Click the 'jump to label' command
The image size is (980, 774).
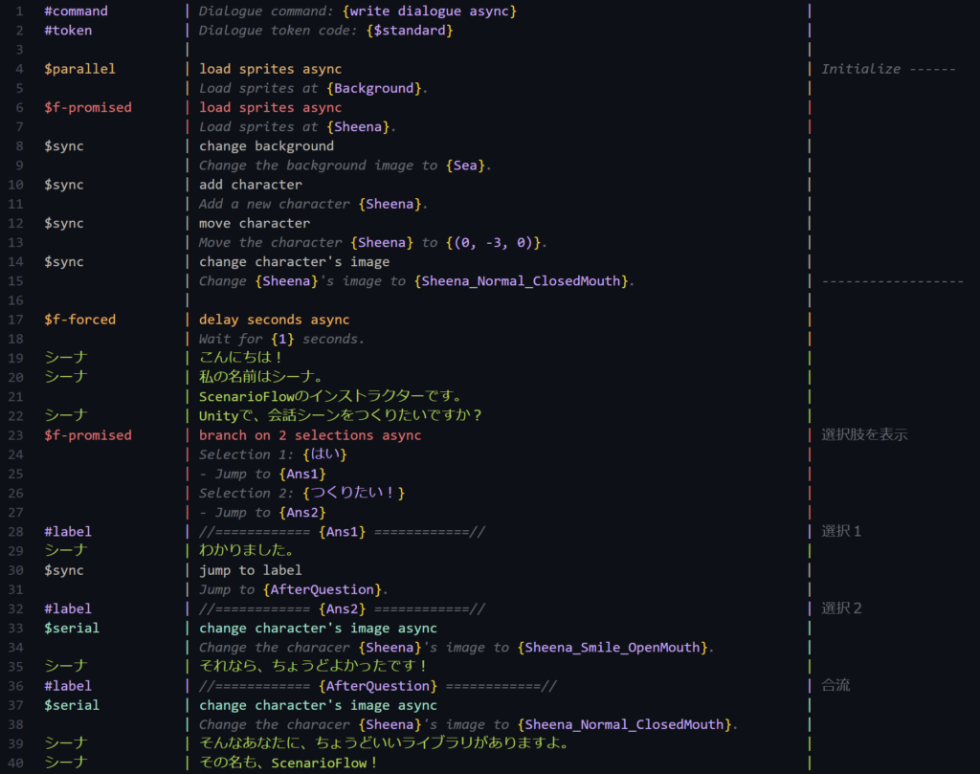(250, 570)
